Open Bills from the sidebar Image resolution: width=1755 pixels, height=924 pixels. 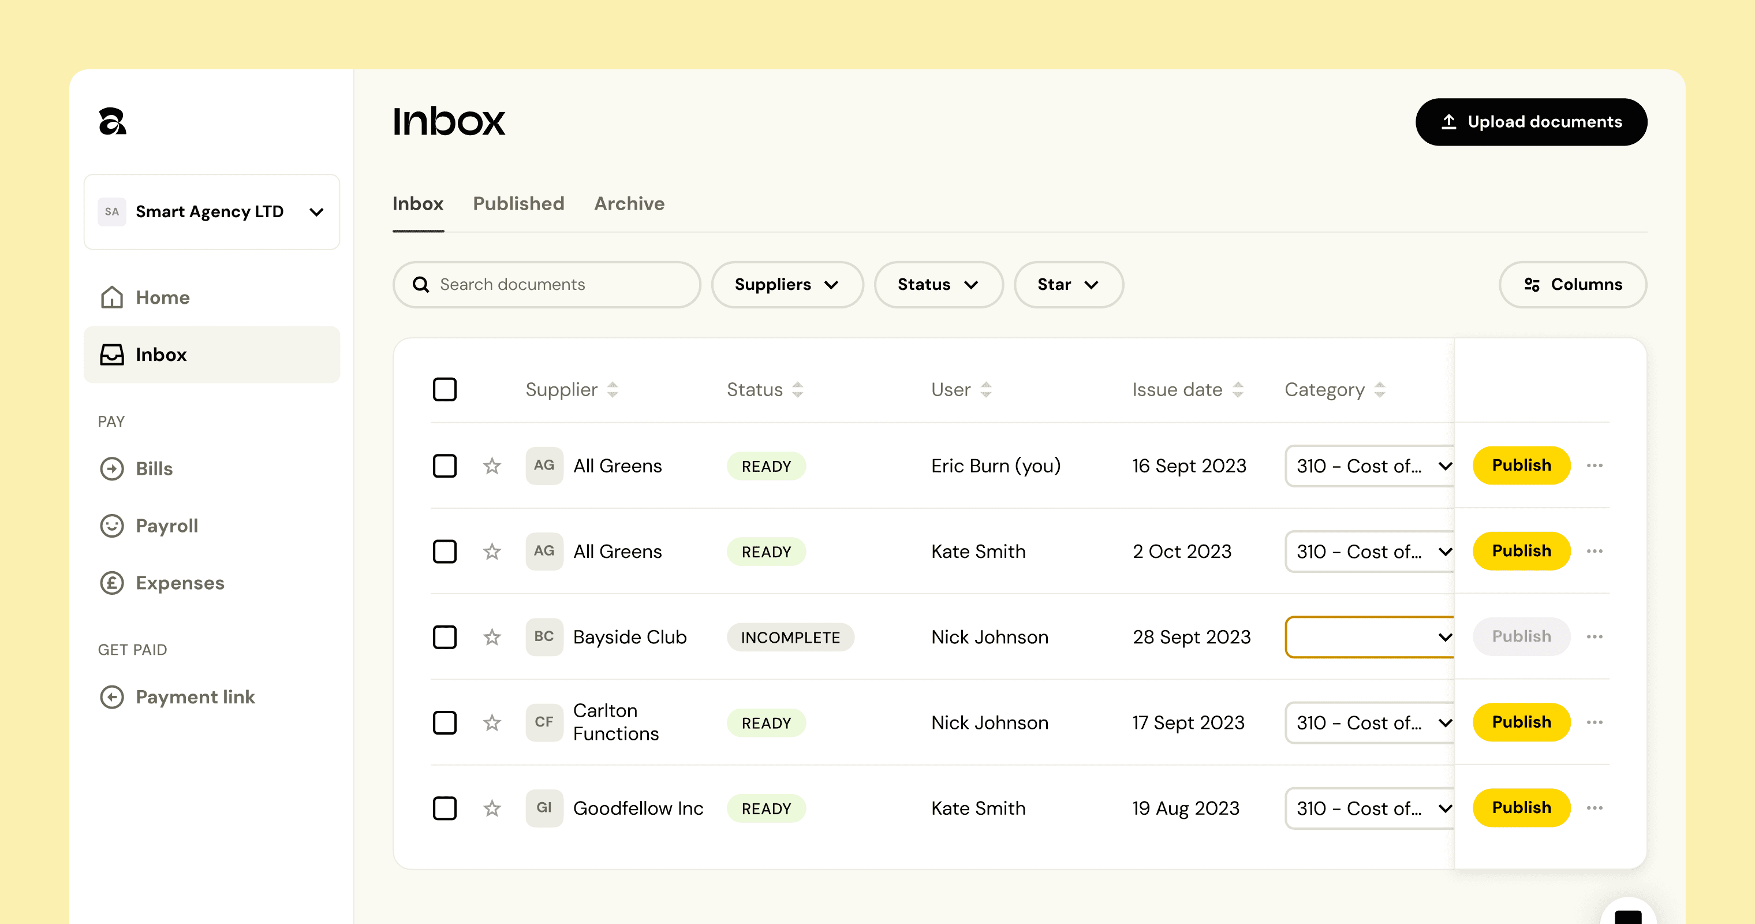click(154, 469)
